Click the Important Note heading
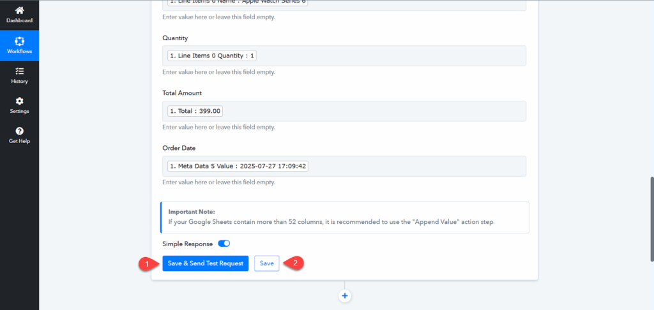Screen dimensions: 654x310 point(192,212)
